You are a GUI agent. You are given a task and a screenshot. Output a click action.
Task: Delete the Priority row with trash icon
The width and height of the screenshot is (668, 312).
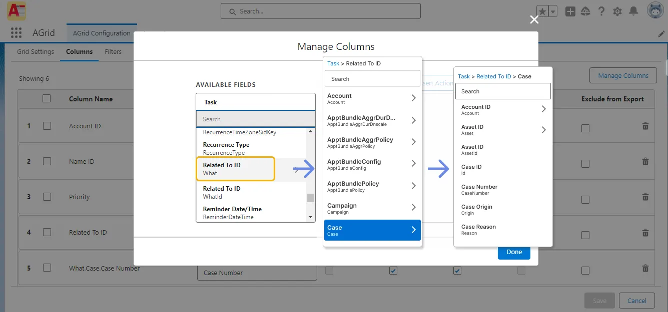(x=645, y=197)
